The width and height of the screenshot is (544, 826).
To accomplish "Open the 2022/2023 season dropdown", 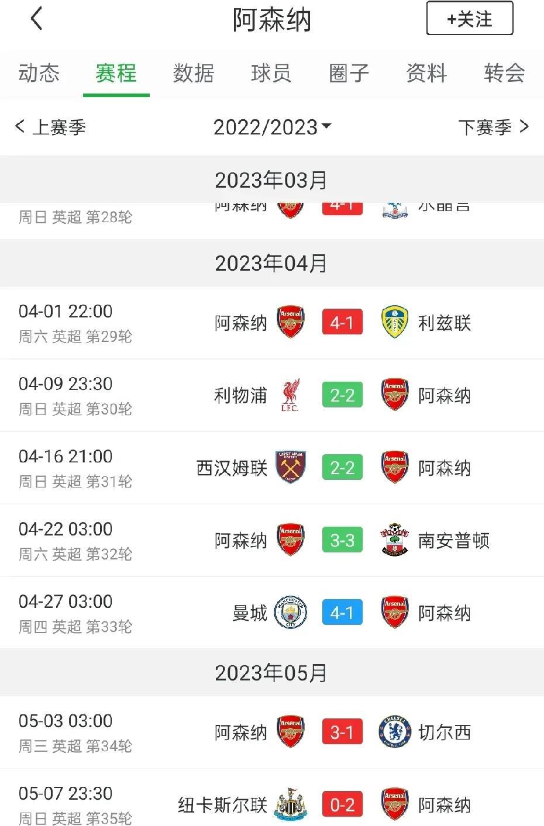I will pos(272,127).
